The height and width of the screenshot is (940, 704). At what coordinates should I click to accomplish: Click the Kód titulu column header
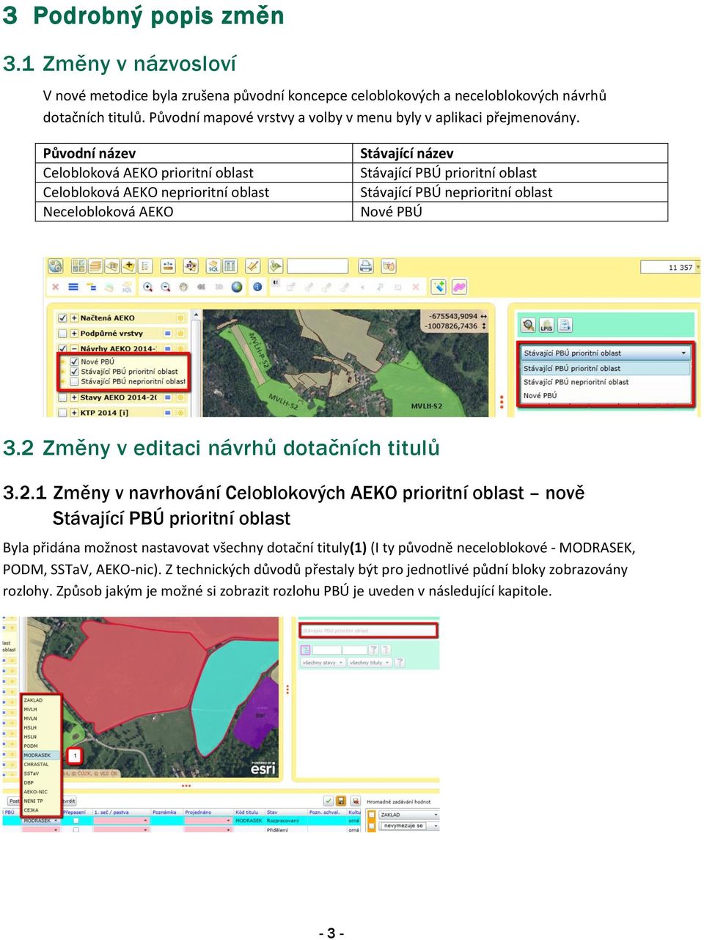coord(247,812)
